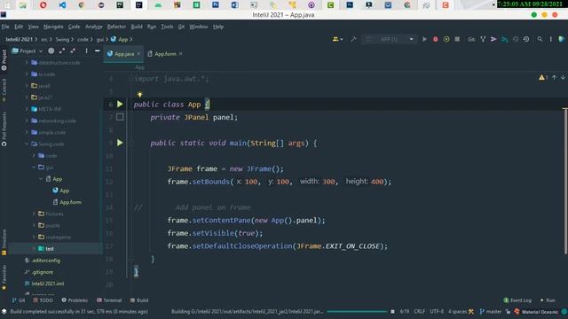This screenshot has width=568, height=319.
Task: Go to next highlighted error arrow
Action: coord(563,77)
